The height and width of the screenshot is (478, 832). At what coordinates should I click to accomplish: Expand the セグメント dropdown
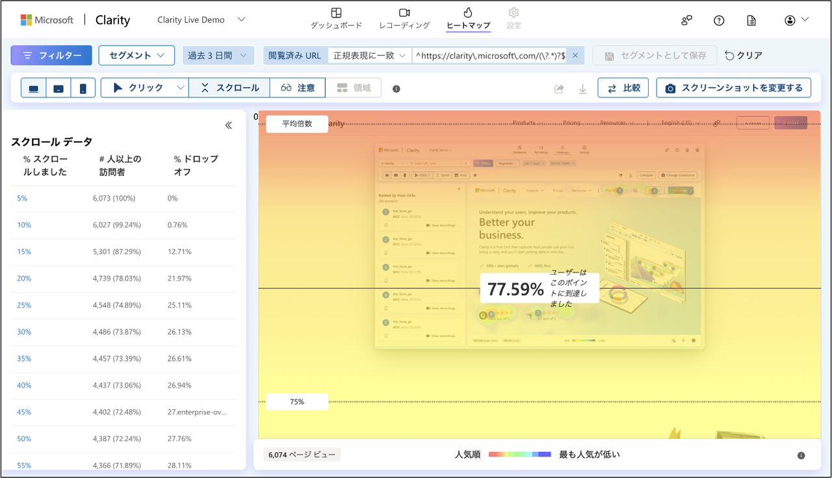coord(136,55)
